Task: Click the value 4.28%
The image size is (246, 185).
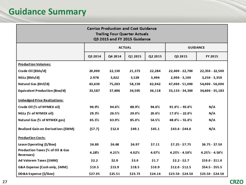Action: tap(94, 152)
